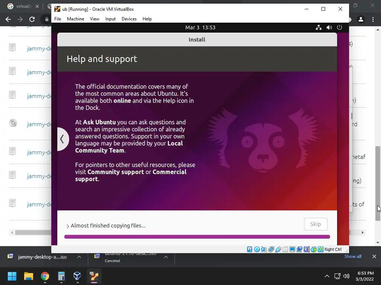Go to previous installer slide arrow

point(63,139)
